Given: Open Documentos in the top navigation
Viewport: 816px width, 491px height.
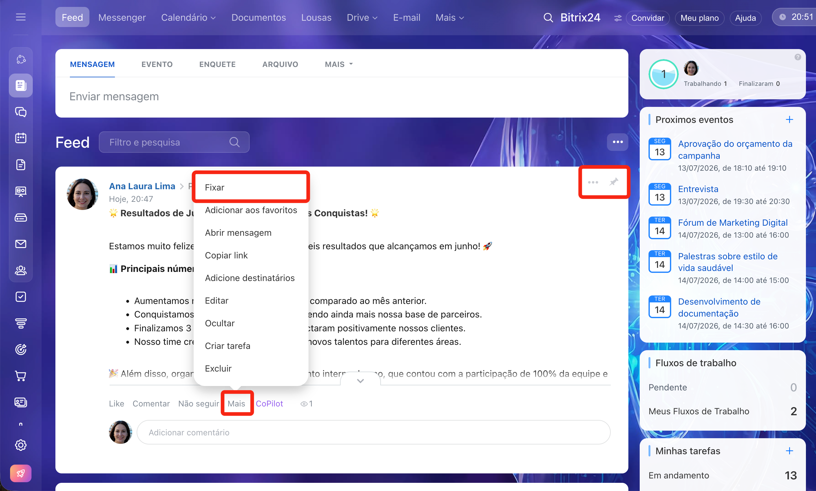Looking at the screenshot, I should (259, 18).
